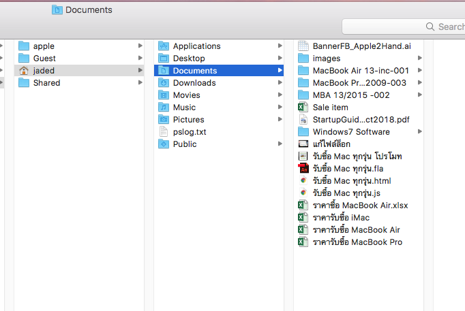This screenshot has height=311, width=465.
Task: Select the jaded user folder name
Action: tap(44, 71)
